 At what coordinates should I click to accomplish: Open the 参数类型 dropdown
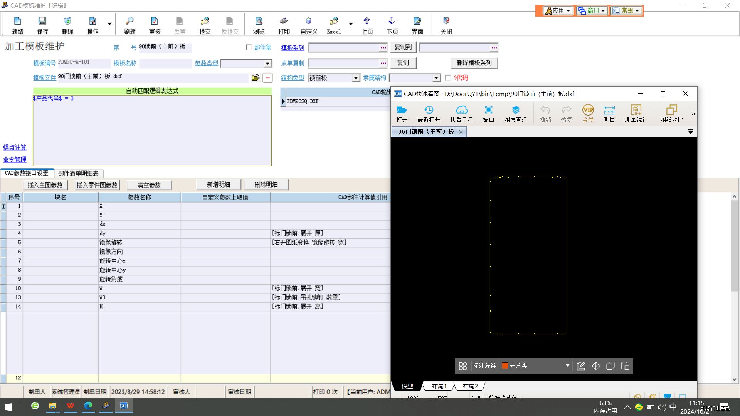point(267,64)
